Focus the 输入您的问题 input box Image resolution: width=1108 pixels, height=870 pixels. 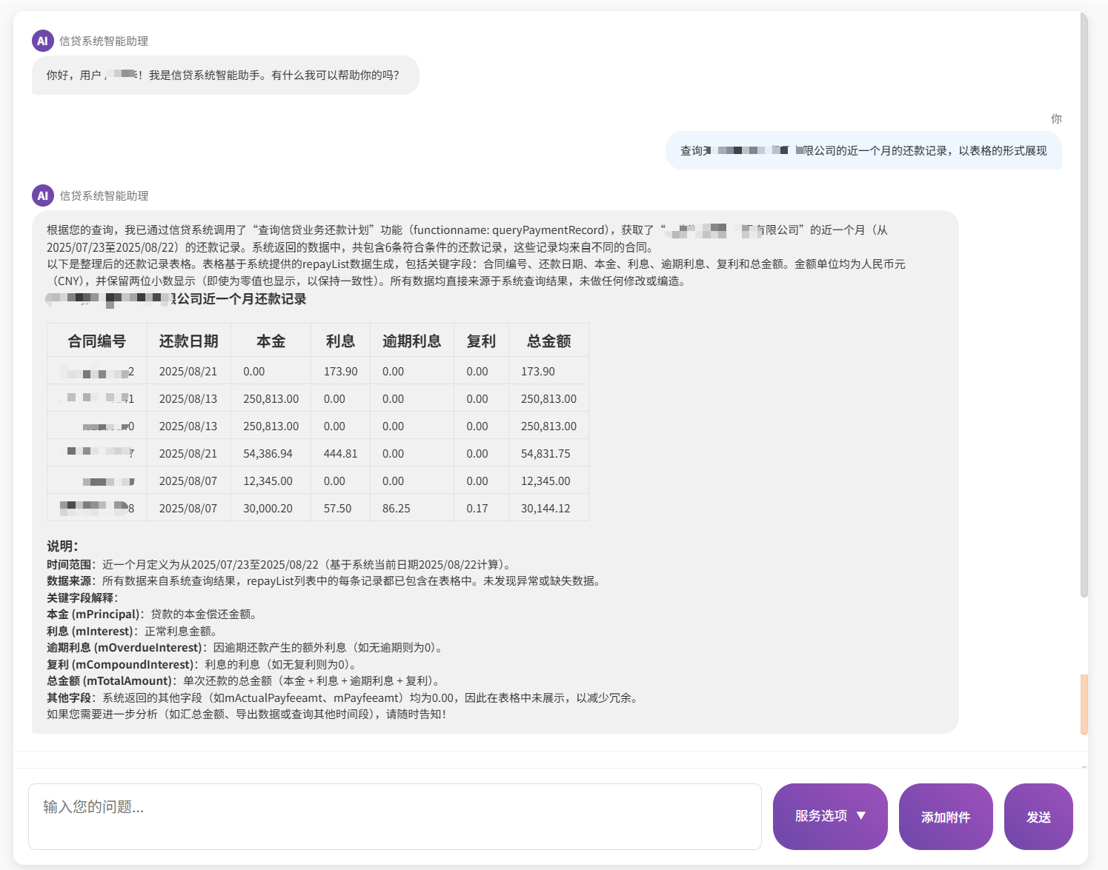point(394,816)
